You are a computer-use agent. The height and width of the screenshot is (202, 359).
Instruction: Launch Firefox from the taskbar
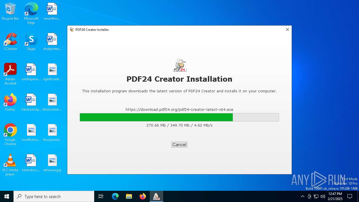pyautogui.click(x=143, y=196)
